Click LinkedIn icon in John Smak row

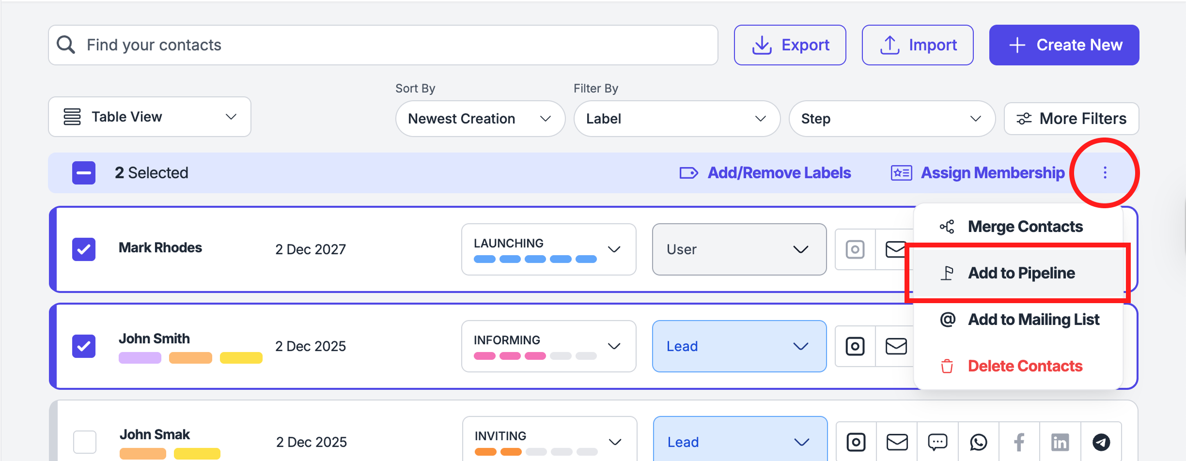click(1060, 442)
